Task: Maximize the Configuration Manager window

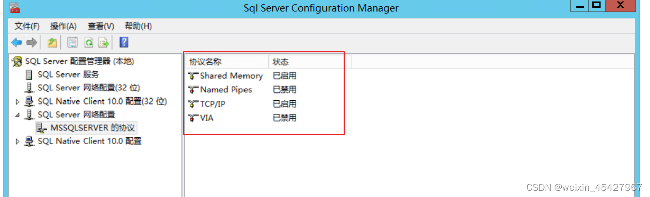Action: point(597,6)
